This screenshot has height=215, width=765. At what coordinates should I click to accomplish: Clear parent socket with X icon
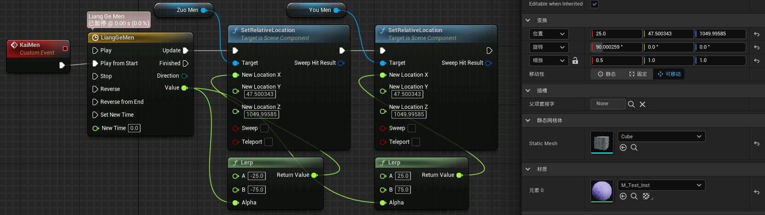(x=642, y=104)
